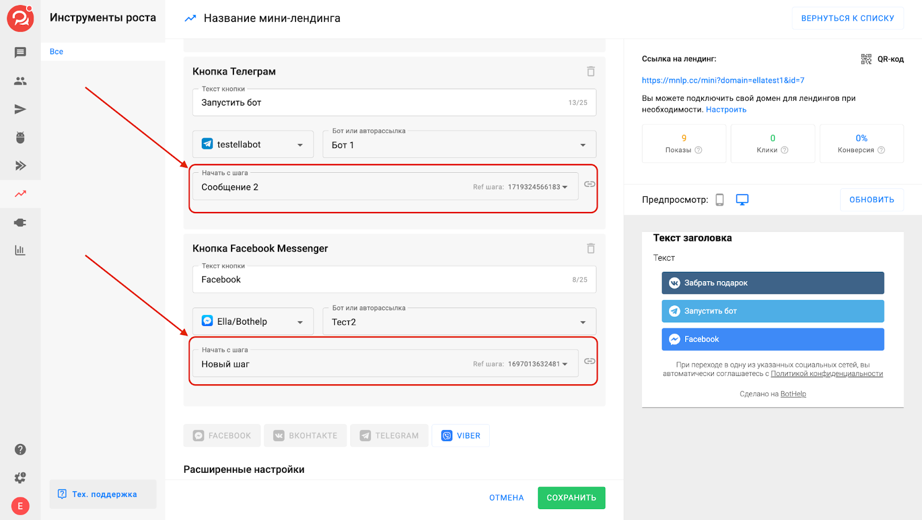This screenshot has height=520, width=922.
Task: Click the СОХРАНИТЬ button
Action: (x=571, y=498)
